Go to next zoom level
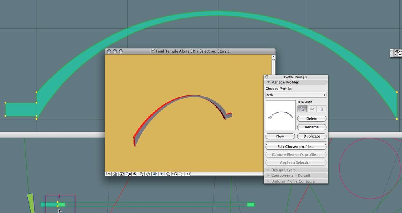402x213 pixels. tap(181, 174)
